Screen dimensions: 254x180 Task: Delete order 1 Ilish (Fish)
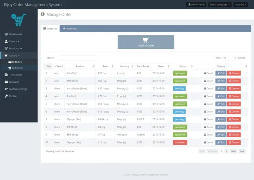click(234, 73)
